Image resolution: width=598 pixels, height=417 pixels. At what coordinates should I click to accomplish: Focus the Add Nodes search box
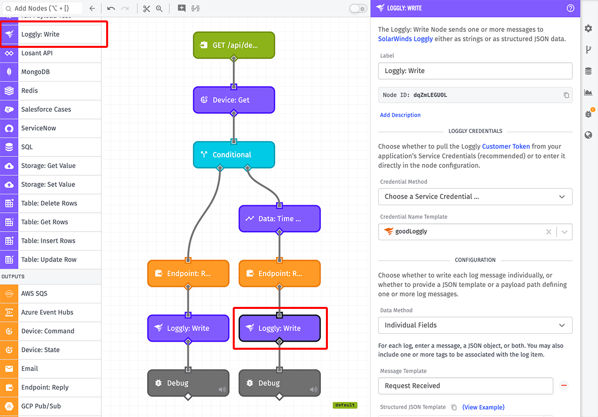pos(42,8)
